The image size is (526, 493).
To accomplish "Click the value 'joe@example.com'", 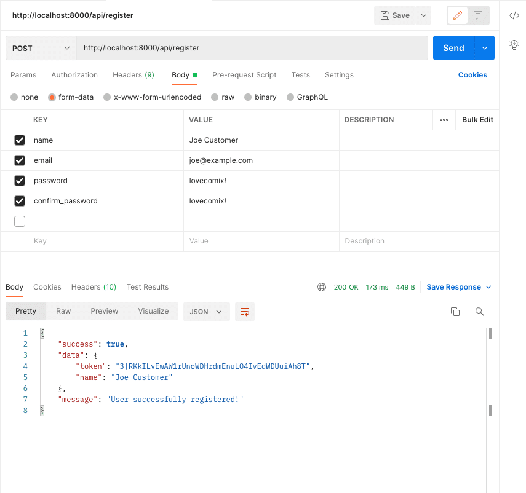I will click(221, 160).
